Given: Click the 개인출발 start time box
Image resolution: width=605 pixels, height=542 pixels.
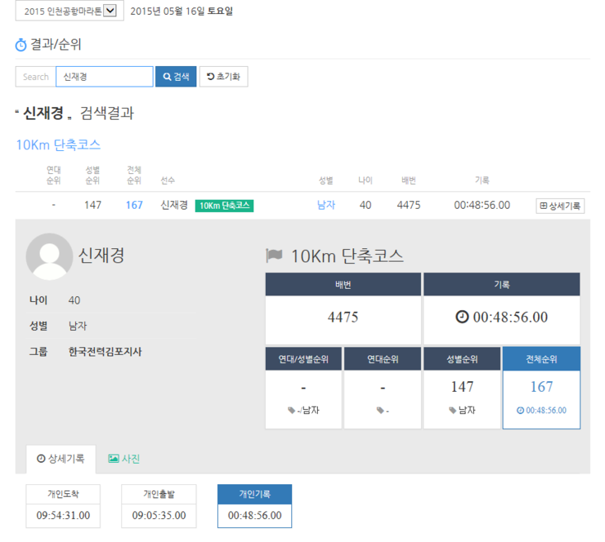Looking at the screenshot, I should 159,506.
